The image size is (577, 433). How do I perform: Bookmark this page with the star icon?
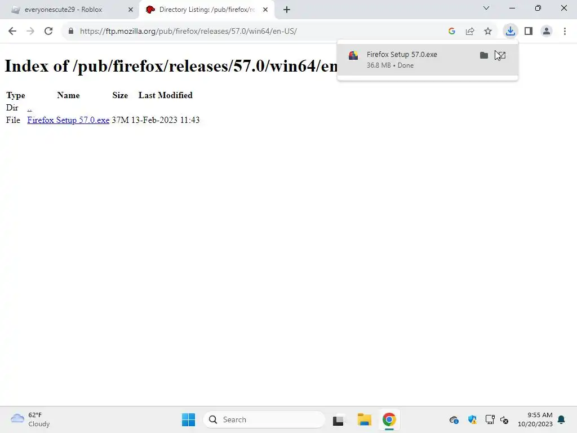488,32
